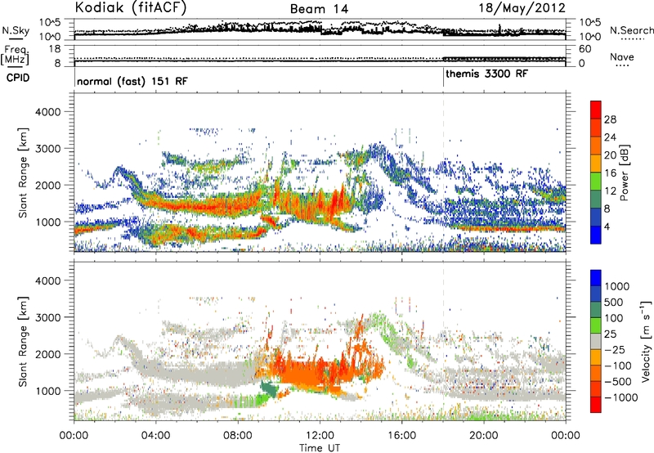Select the 'Freq. [MHz]' label
Screen dimensions: 654x453
(16, 55)
